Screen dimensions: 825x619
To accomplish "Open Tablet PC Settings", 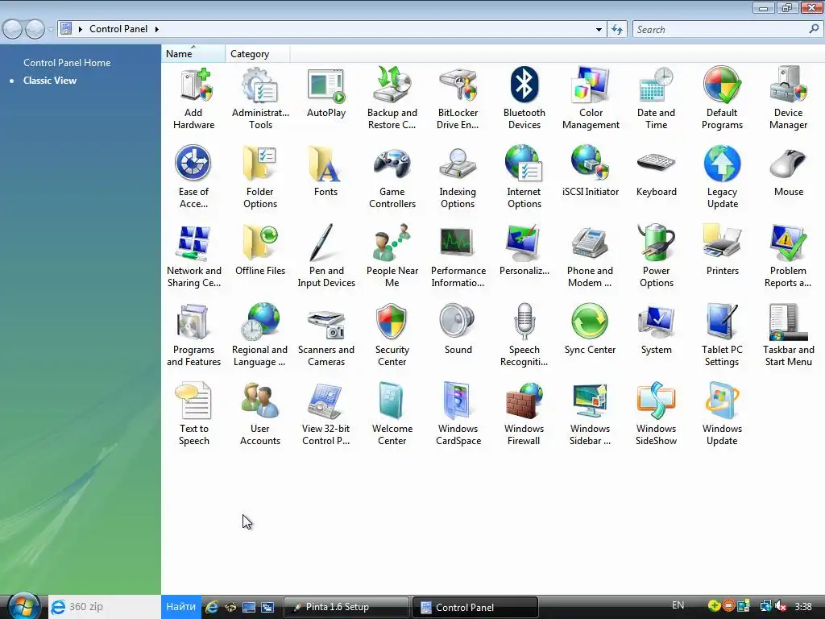I will coord(722,334).
